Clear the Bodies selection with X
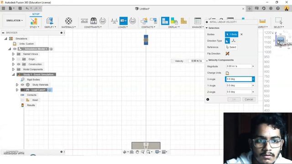Viewport: 292px width, 164px height. click(241, 35)
